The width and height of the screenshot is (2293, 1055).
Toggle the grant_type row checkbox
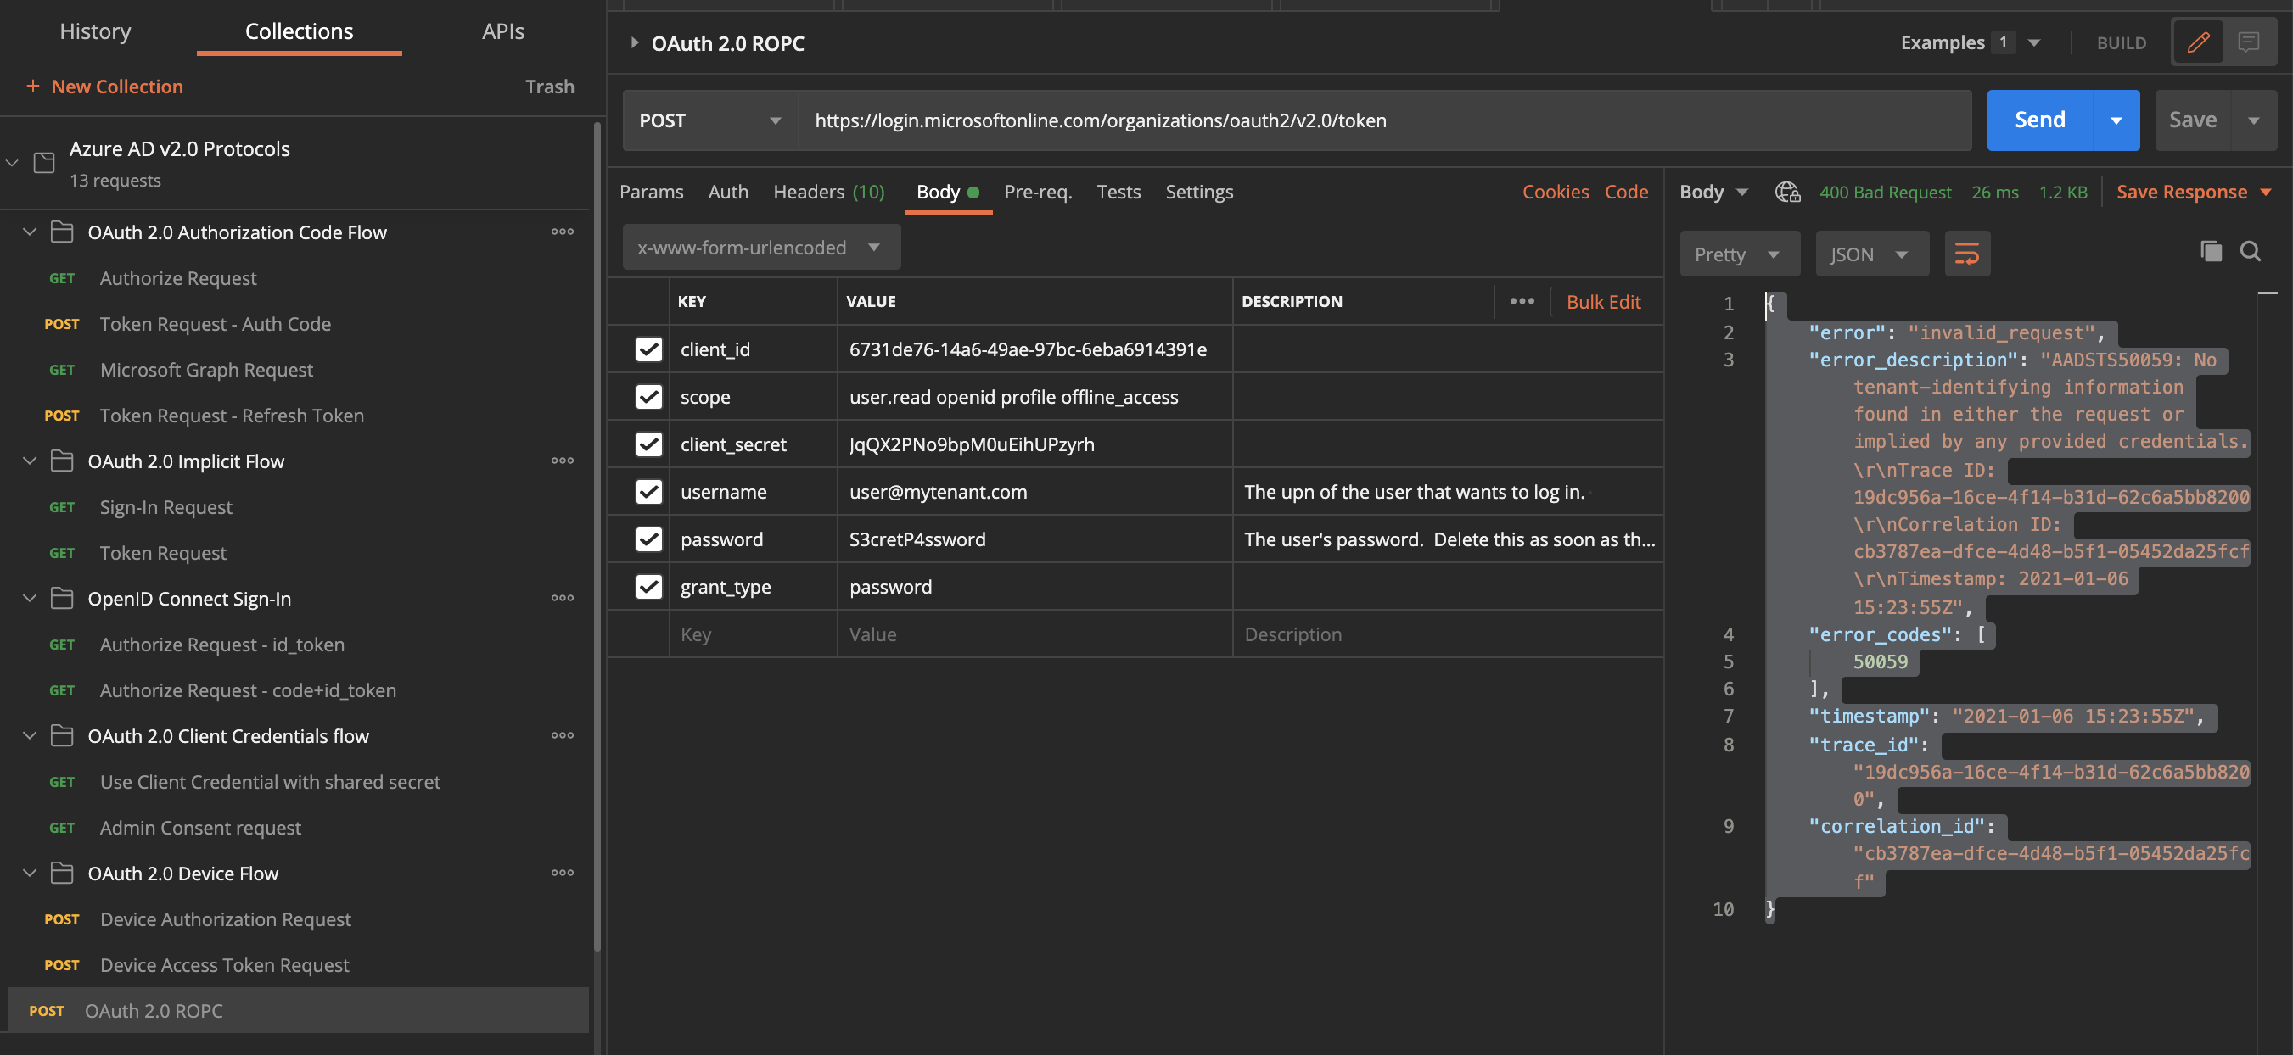pos(649,587)
